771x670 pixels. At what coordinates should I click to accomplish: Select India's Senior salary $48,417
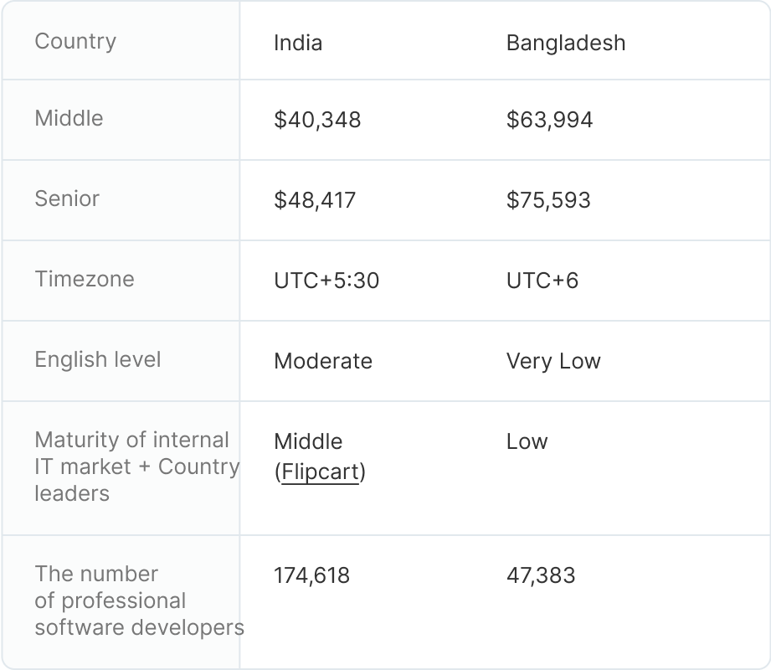point(315,200)
